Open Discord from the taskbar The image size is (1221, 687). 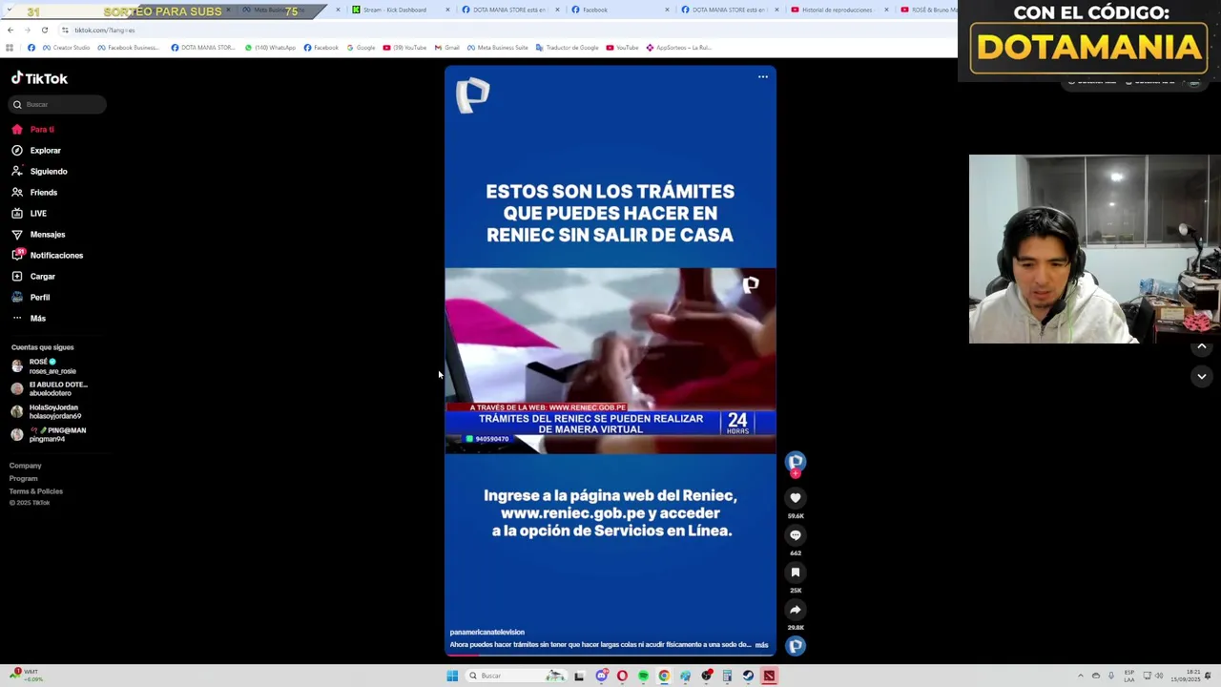(x=601, y=676)
